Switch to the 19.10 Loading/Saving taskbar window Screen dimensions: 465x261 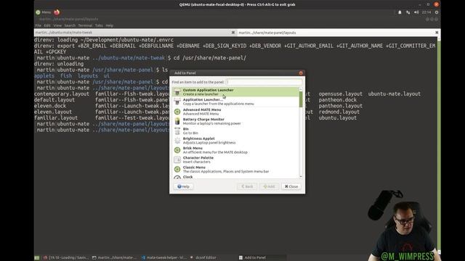click(65, 258)
